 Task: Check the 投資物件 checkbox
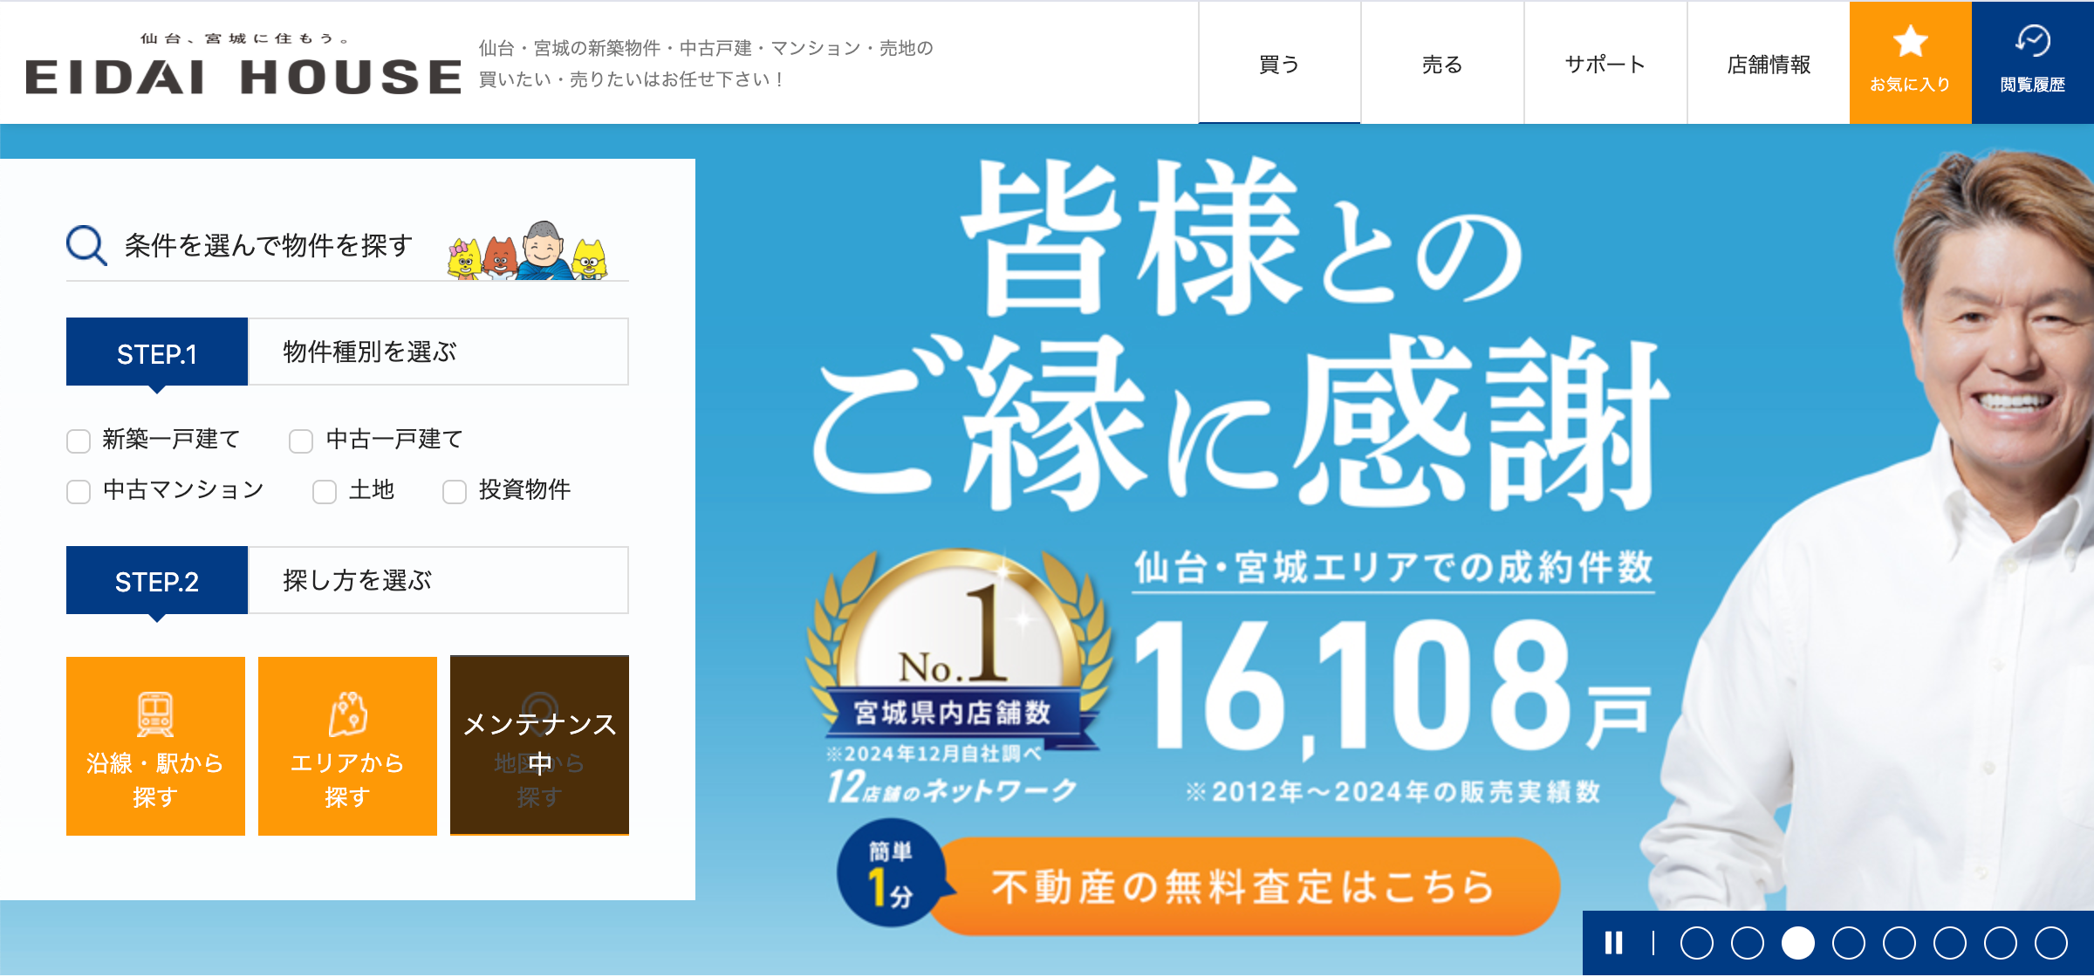pyautogui.click(x=453, y=490)
